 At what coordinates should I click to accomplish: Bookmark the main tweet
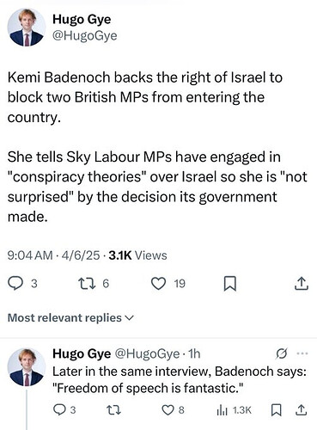[x=229, y=284]
